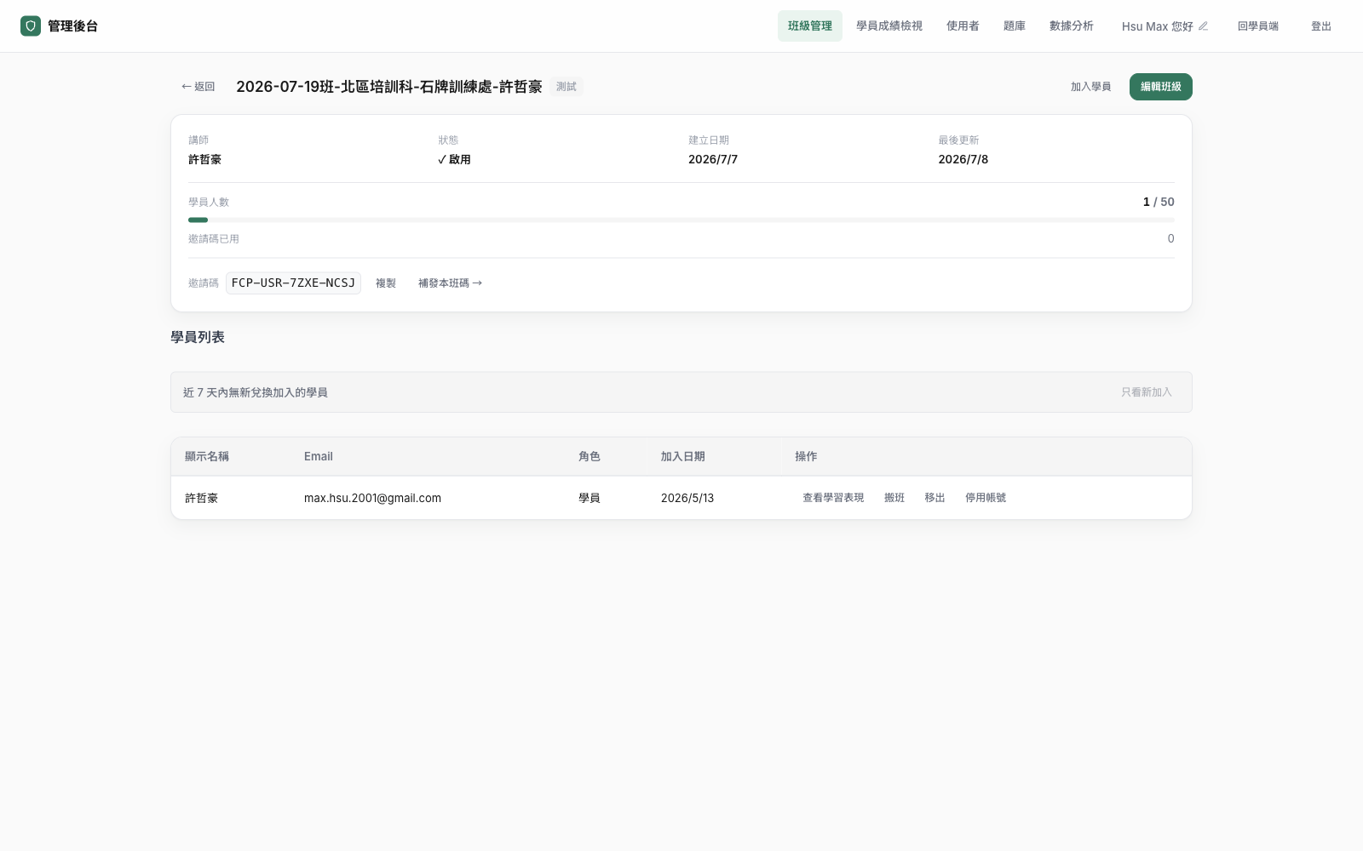The image size is (1363, 851).
Task: Copy the invitation code with 複製
Action: coord(386,283)
